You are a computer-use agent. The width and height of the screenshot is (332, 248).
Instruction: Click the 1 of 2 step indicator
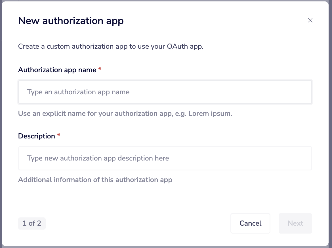32,223
